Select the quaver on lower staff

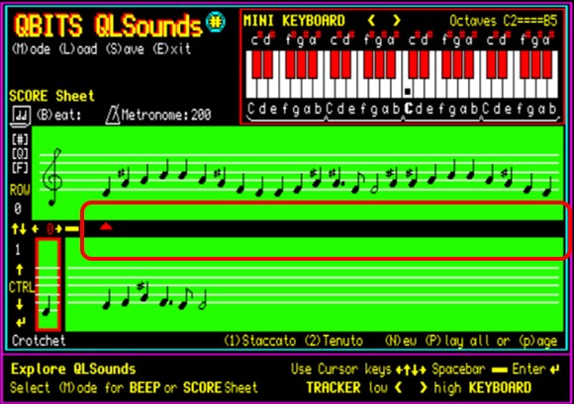tap(186, 298)
